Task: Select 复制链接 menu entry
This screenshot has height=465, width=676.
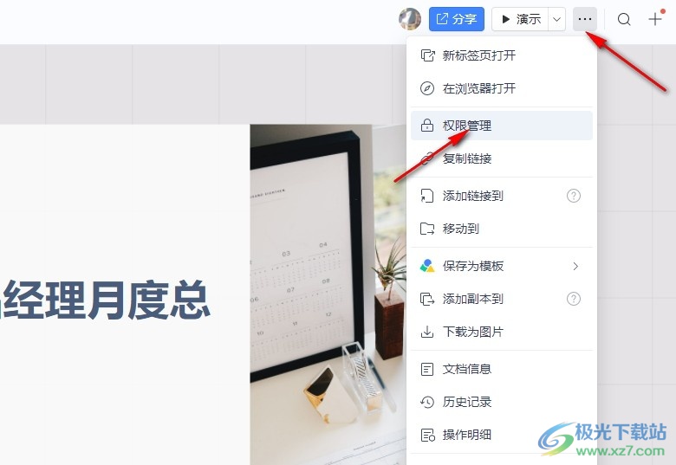Action: coord(502,158)
